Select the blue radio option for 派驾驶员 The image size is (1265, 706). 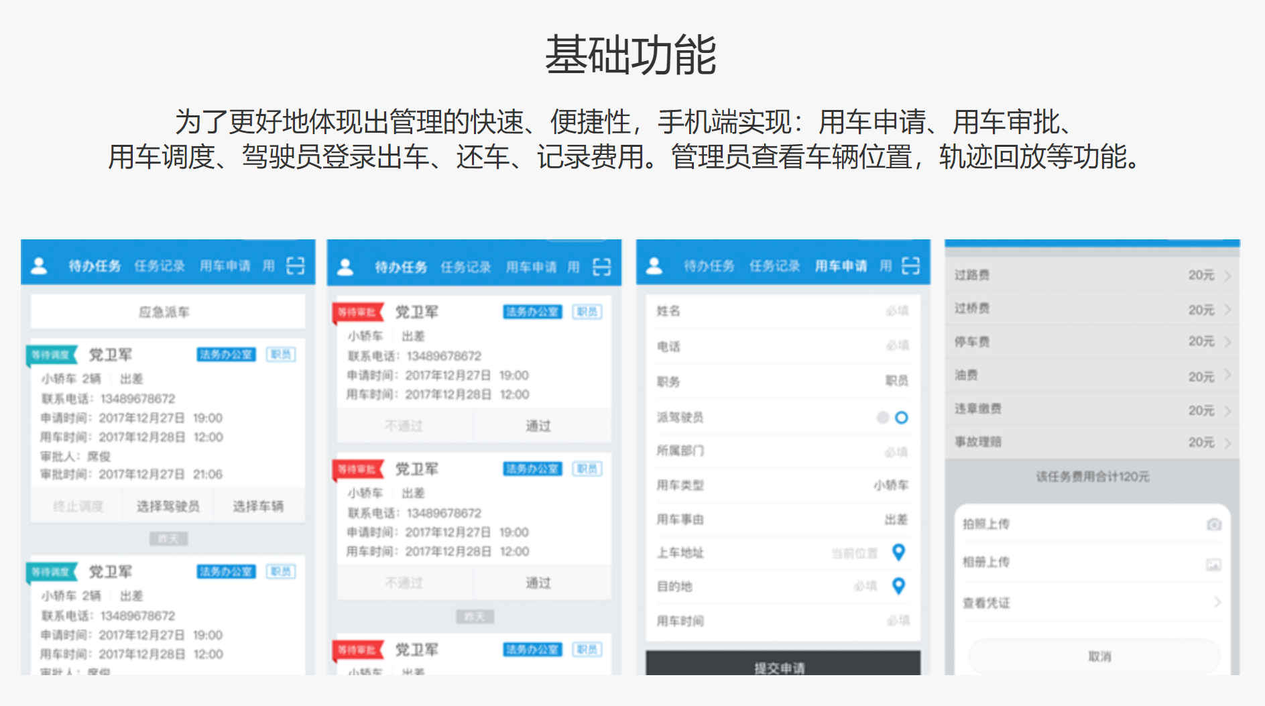(902, 418)
